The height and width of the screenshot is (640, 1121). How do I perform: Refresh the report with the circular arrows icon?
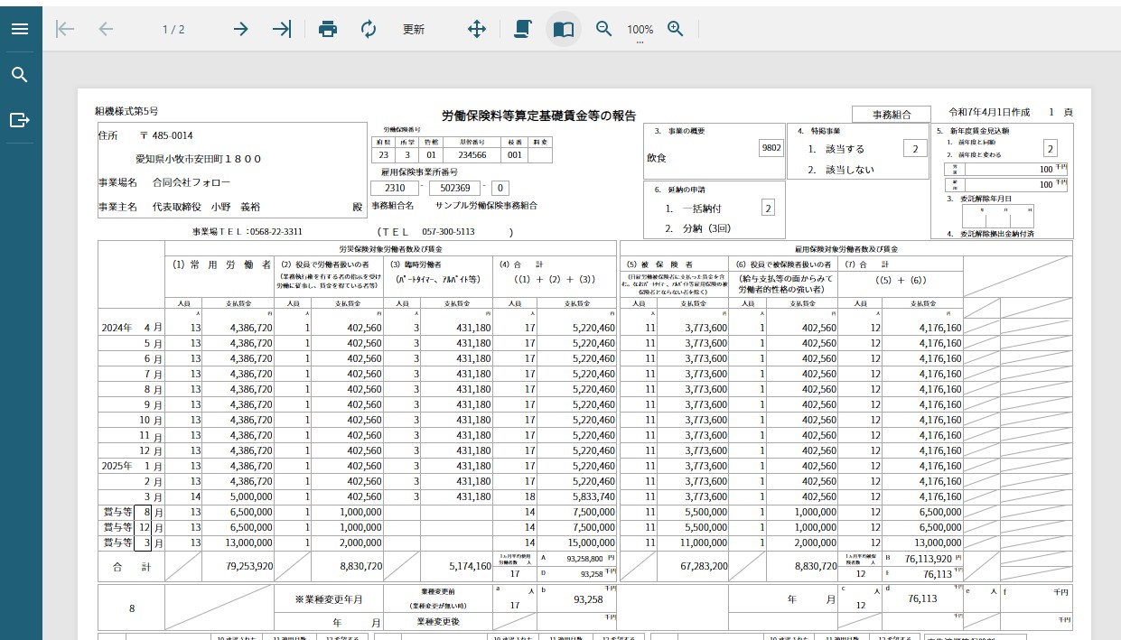click(x=369, y=29)
